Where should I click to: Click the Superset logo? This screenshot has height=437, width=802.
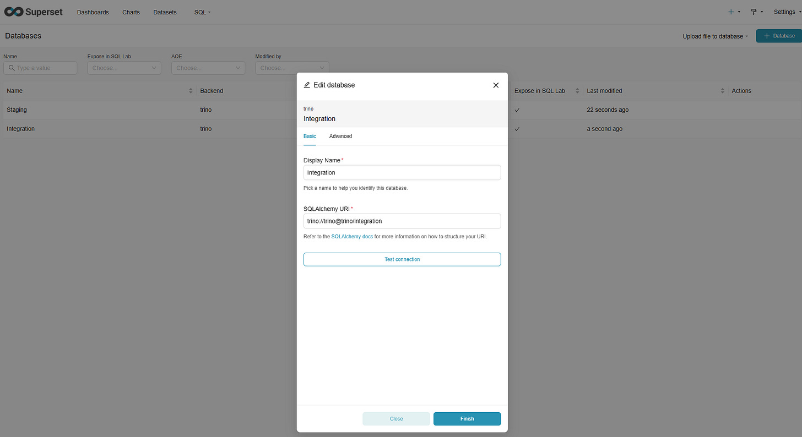(x=34, y=12)
